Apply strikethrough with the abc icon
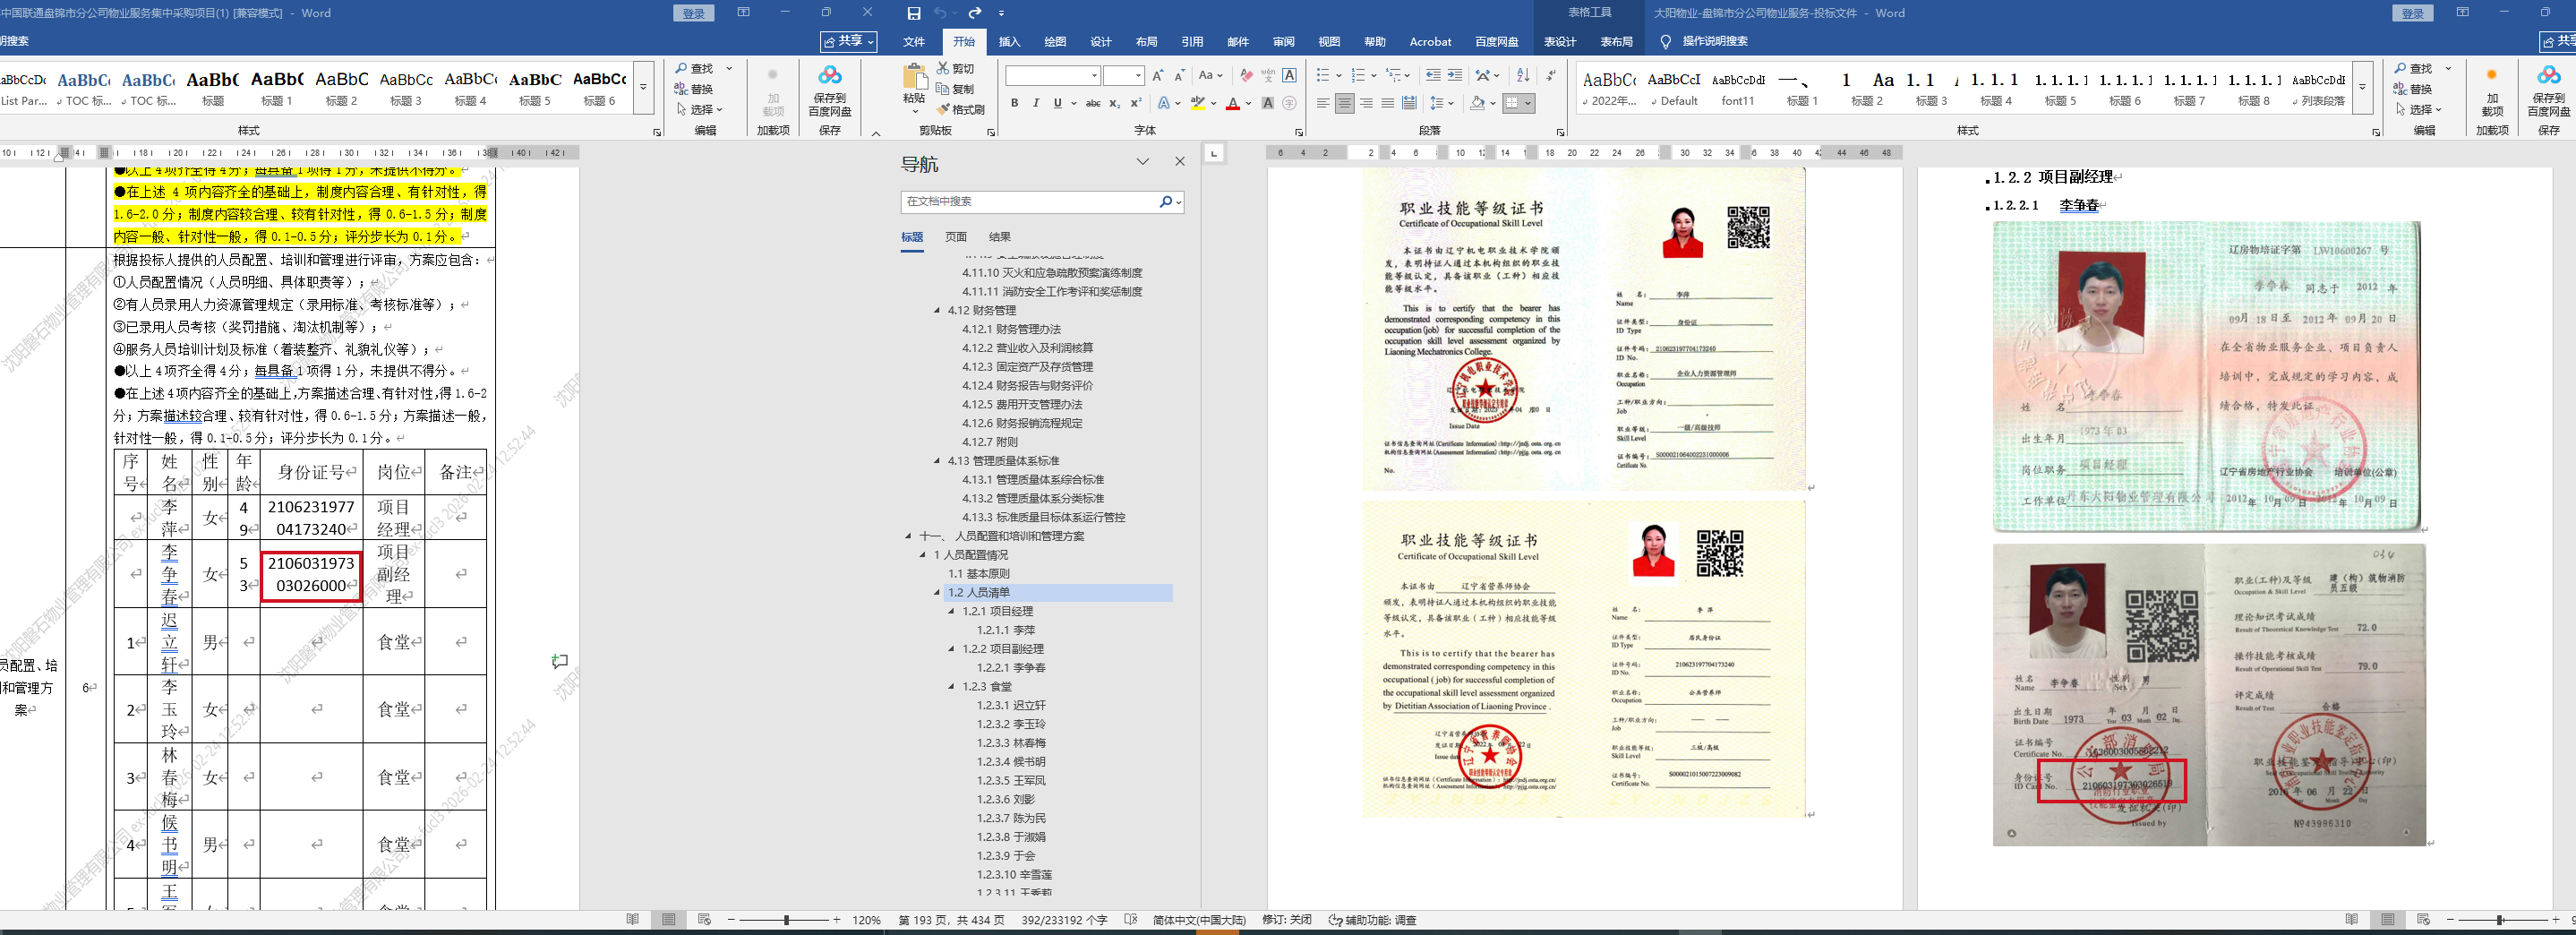The image size is (2576, 935). [x=1093, y=103]
